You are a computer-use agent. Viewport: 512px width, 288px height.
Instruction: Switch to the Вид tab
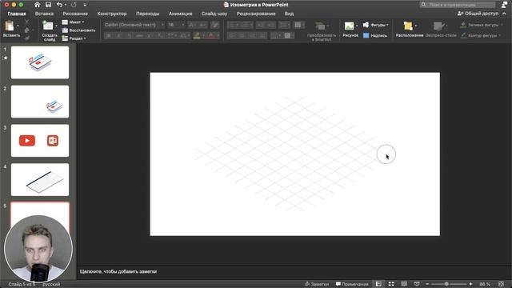(289, 14)
